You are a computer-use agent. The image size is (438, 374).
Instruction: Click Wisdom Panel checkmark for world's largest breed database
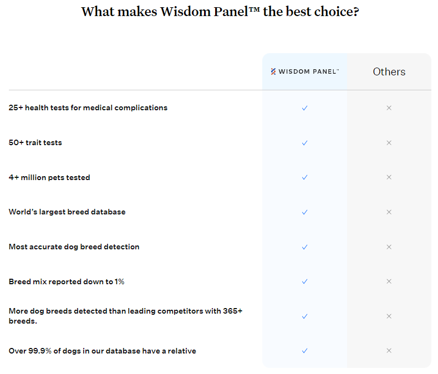coord(304,212)
